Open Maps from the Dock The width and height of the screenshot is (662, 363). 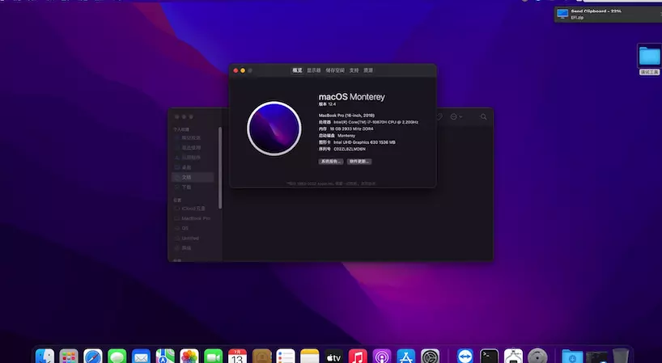165,357
